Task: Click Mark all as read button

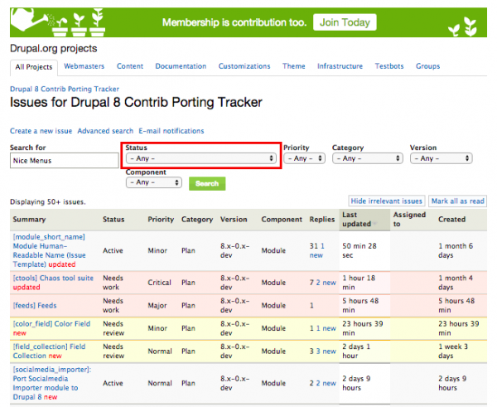Action: coord(458,201)
